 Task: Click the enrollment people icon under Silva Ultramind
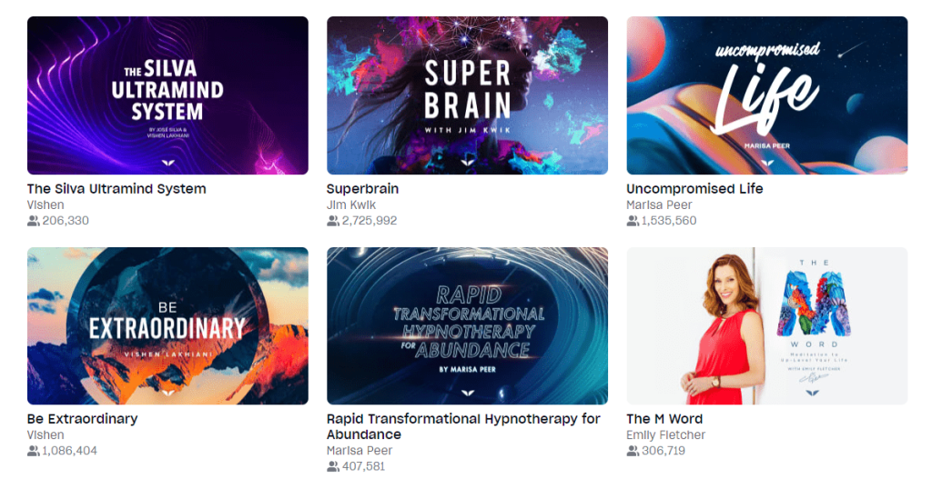pyautogui.click(x=34, y=221)
